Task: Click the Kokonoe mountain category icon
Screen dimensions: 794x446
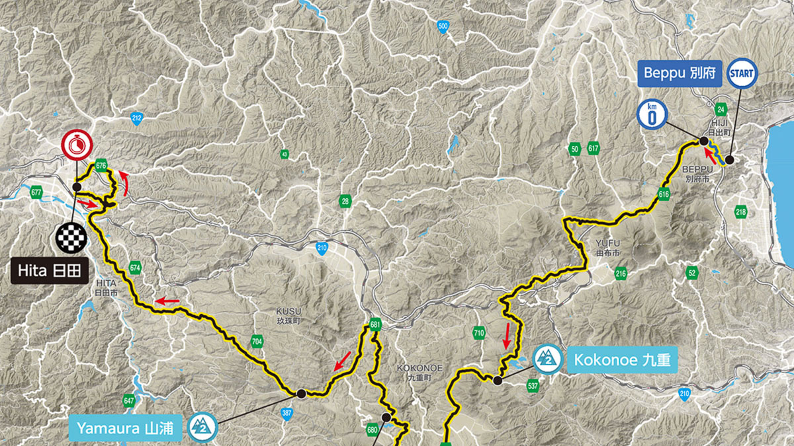Action: coord(547,359)
